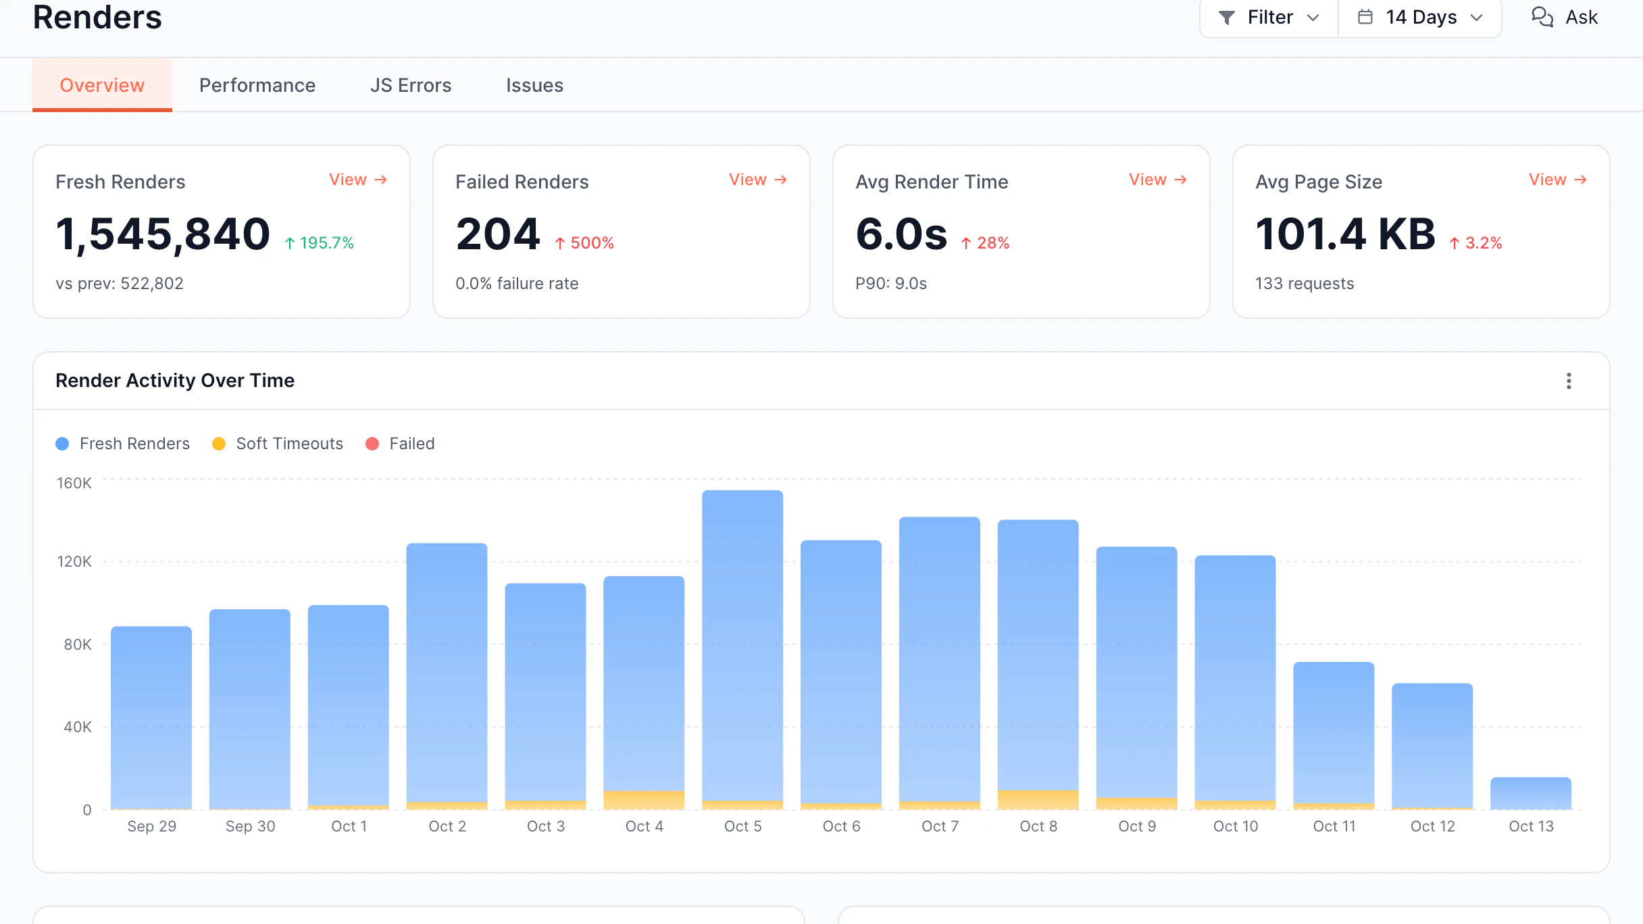Click the 1,545,840 fresh renders value
Screen dimensions: 1643x924
click(163, 234)
